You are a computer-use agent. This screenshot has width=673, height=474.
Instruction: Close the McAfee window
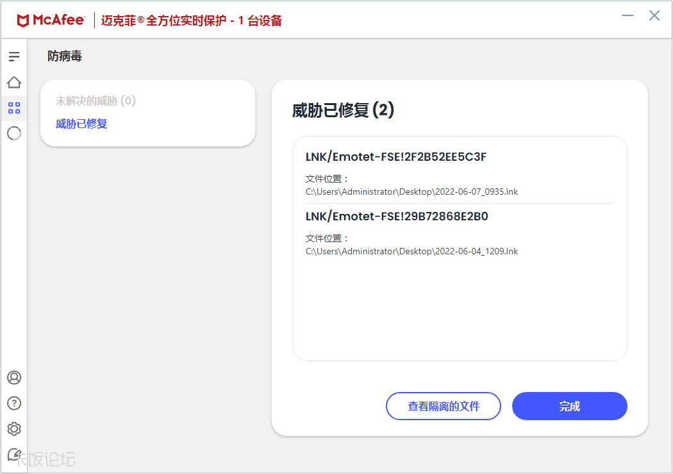pyautogui.click(x=654, y=16)
